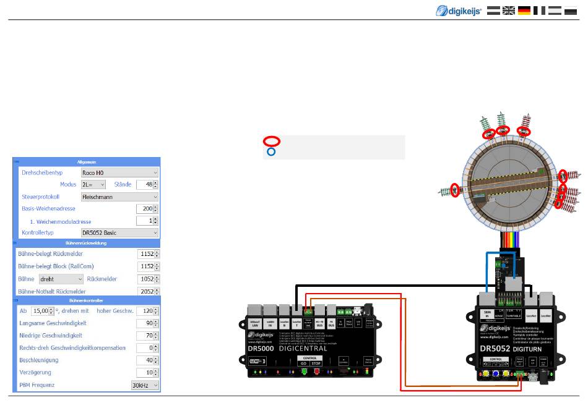This screenshot has width=588, height=408.
Task: Adjust the Bühne-Nothalt Rückmelder spinner arrows
Action: pos(157,292)
